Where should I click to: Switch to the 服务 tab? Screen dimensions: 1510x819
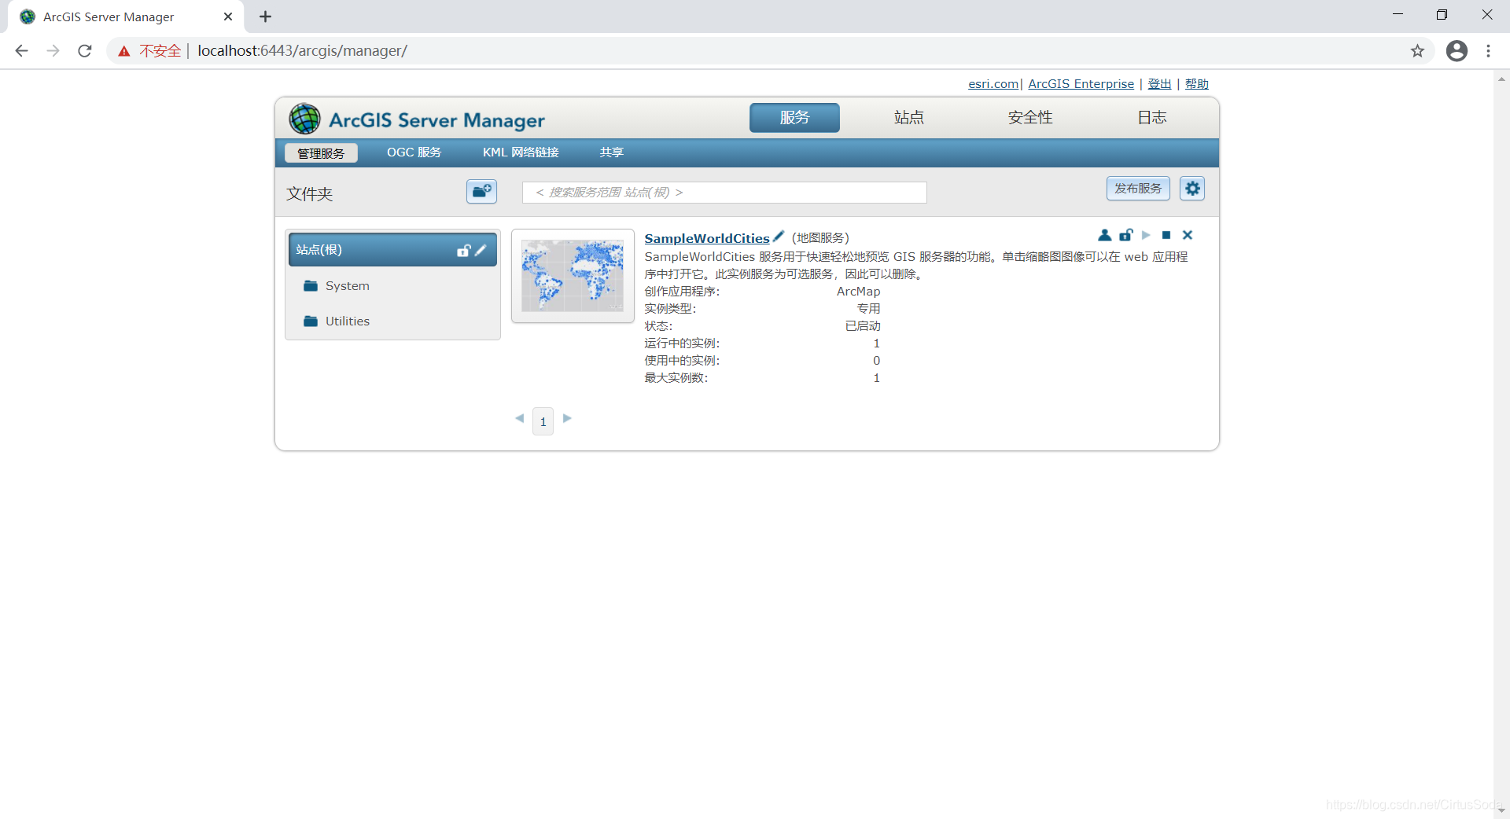point(794,118)
